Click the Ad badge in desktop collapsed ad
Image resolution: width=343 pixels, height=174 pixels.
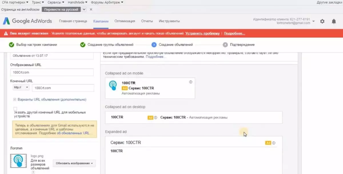click(150, 117)
